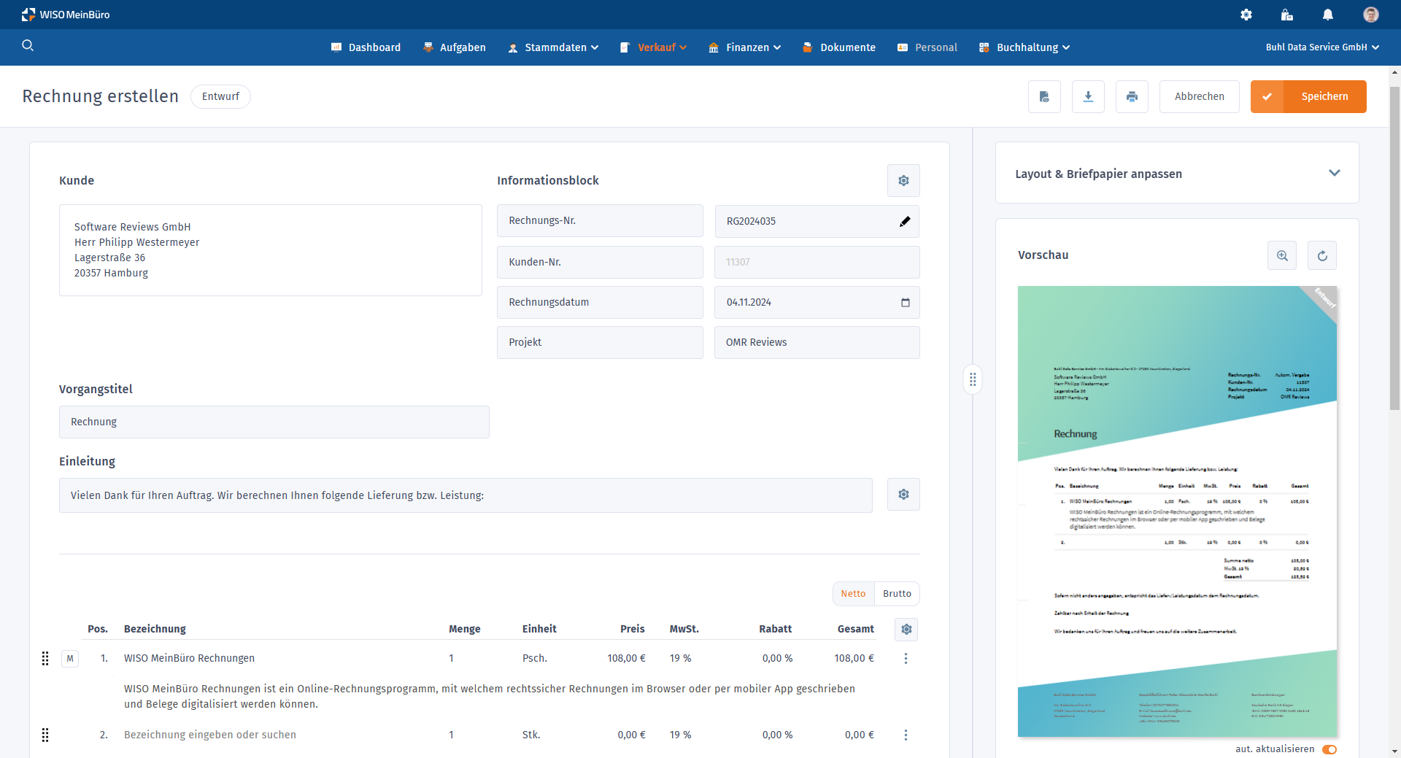This screenshot has height=758, width=1401.
Task: Open the search magnifier icon
Action: (x=28, y=45)
